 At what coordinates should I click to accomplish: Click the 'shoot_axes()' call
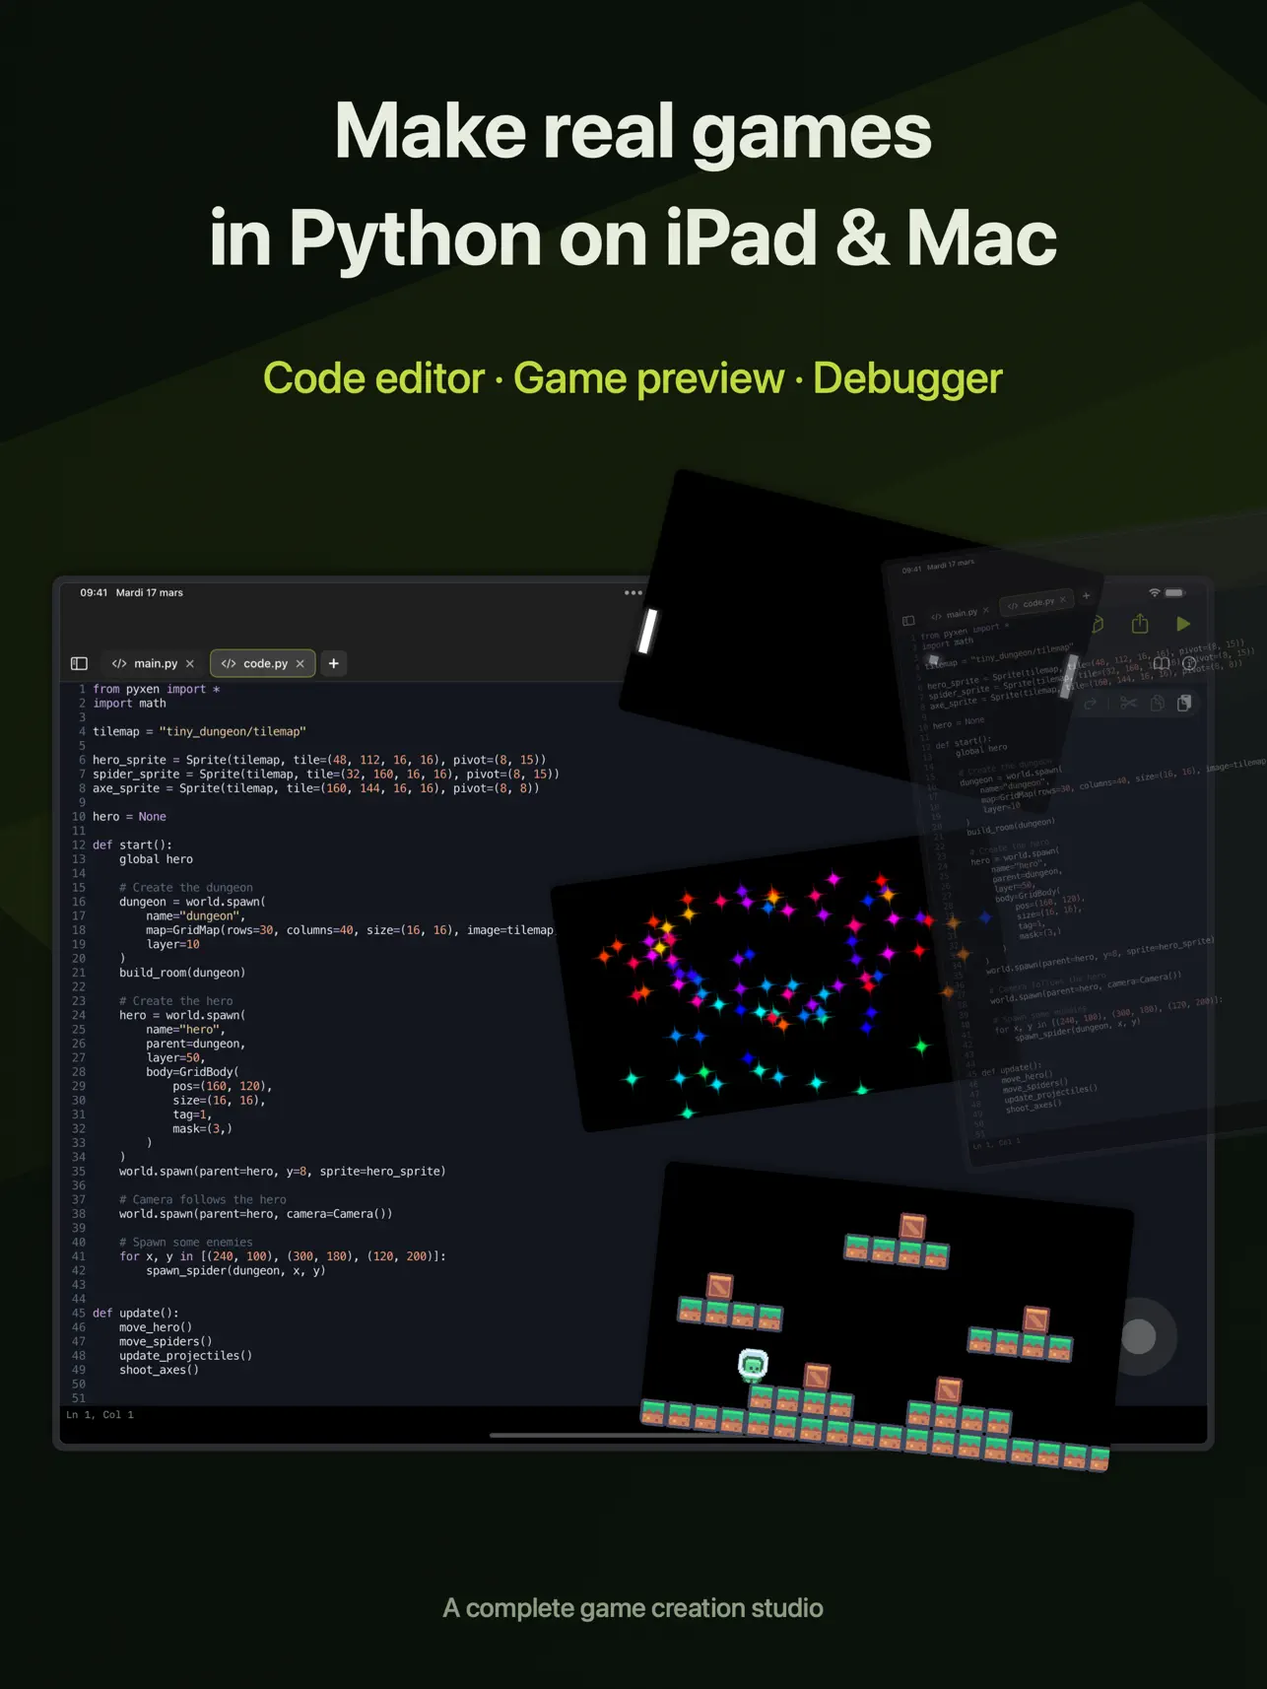point(159,1370)
